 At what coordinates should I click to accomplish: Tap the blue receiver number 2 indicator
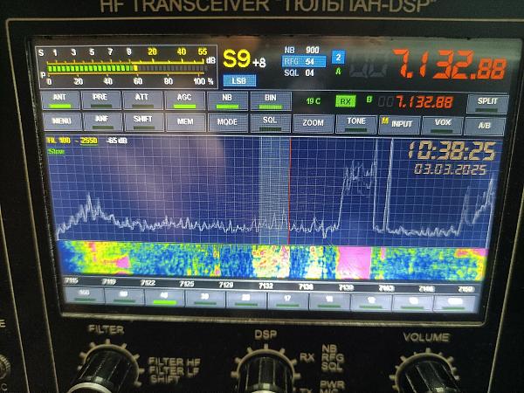(338, 58)
